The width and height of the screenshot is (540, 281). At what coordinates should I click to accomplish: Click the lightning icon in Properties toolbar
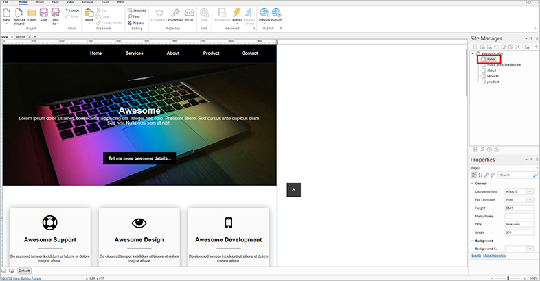click(x=493, y=175)
